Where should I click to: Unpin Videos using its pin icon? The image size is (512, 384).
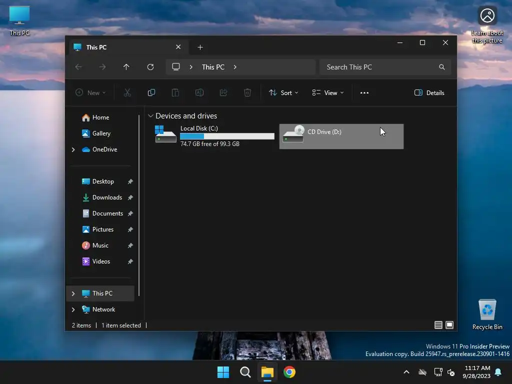pyautogui.click(x=130, y=261)
